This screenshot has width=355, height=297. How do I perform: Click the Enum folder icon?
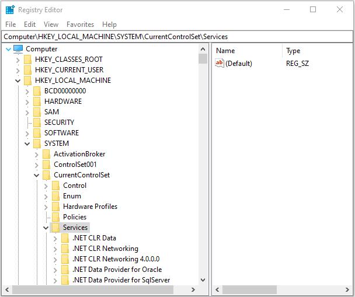[x=55, y=196]
